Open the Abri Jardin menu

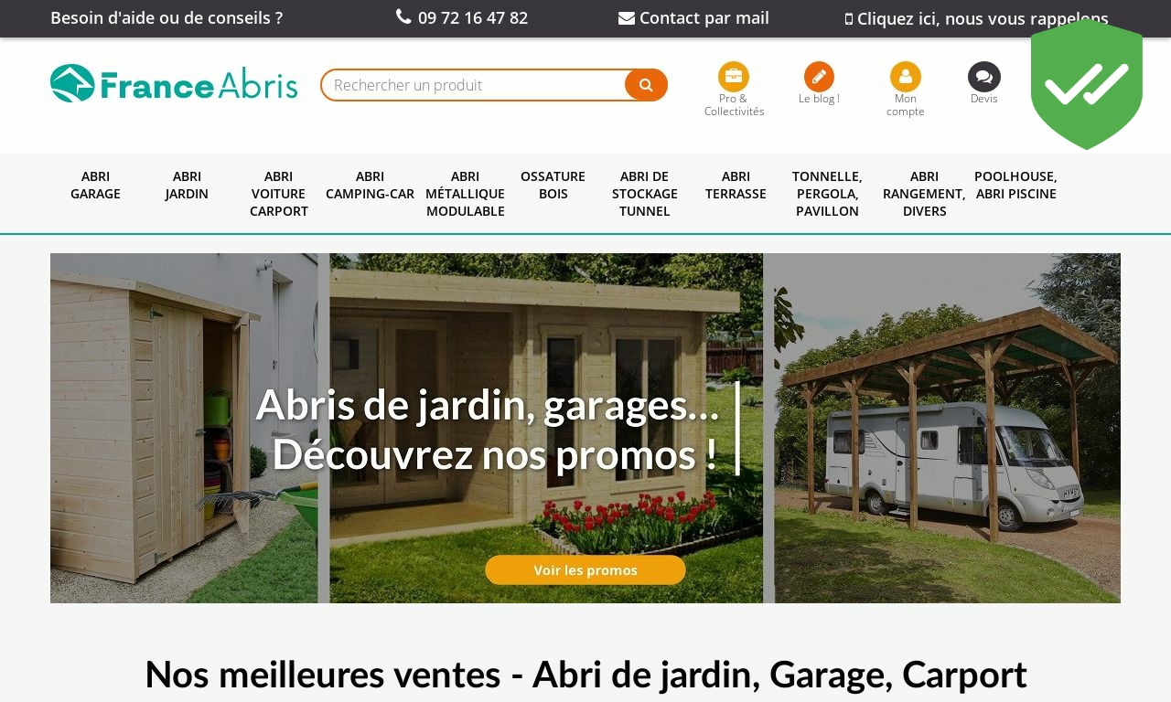[x=188, y=185]
